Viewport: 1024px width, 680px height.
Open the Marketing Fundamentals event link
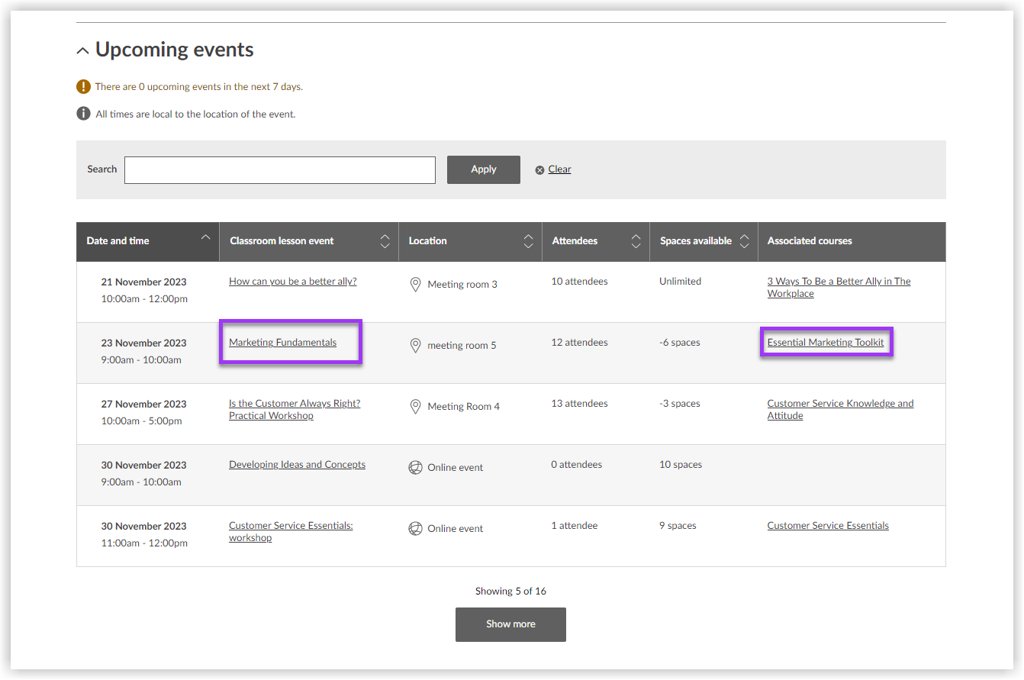click(x=282, y=343)
